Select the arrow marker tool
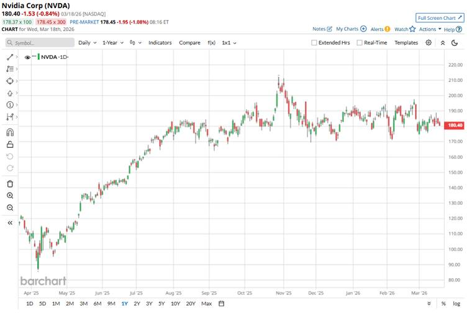 pos(10,93)
